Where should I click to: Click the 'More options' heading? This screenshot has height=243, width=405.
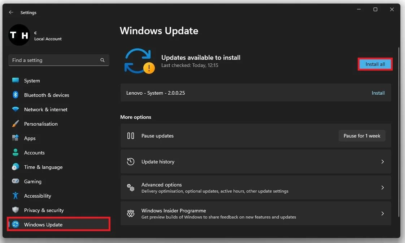136,117
